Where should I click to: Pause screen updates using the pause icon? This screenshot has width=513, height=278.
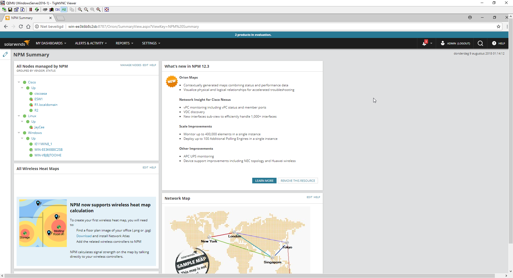(x=31, y=9)
